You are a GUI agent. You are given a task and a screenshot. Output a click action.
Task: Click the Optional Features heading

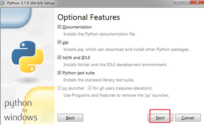(x=89, y=17)
